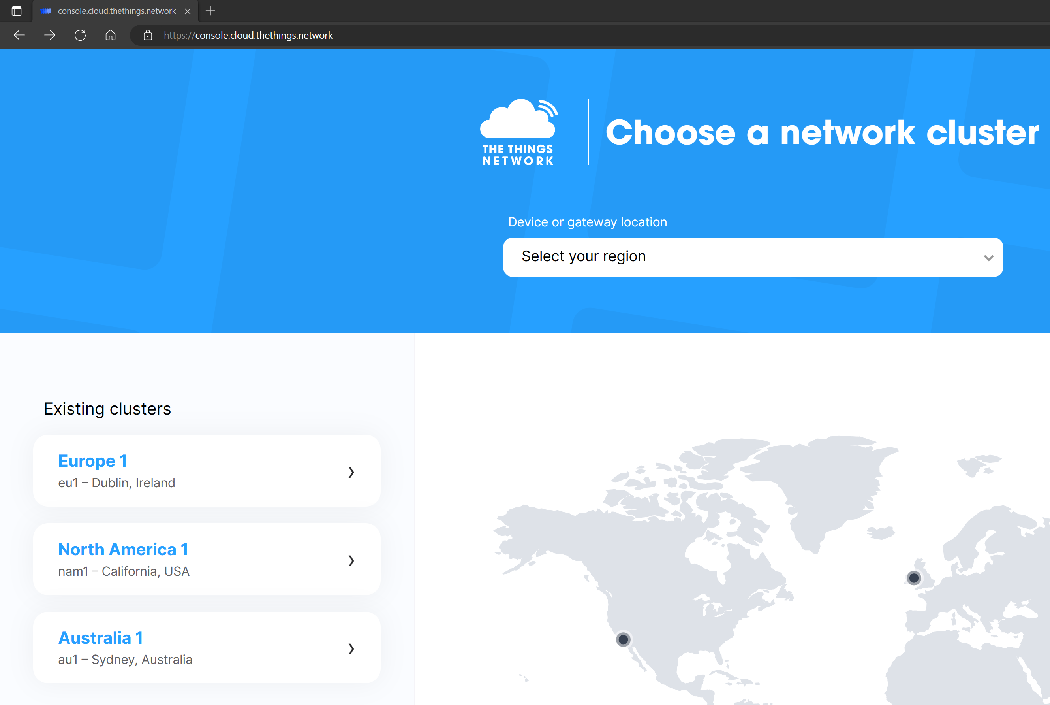
Task: Switch to the console.cloud.thethings.network tab
Action: 115,11
